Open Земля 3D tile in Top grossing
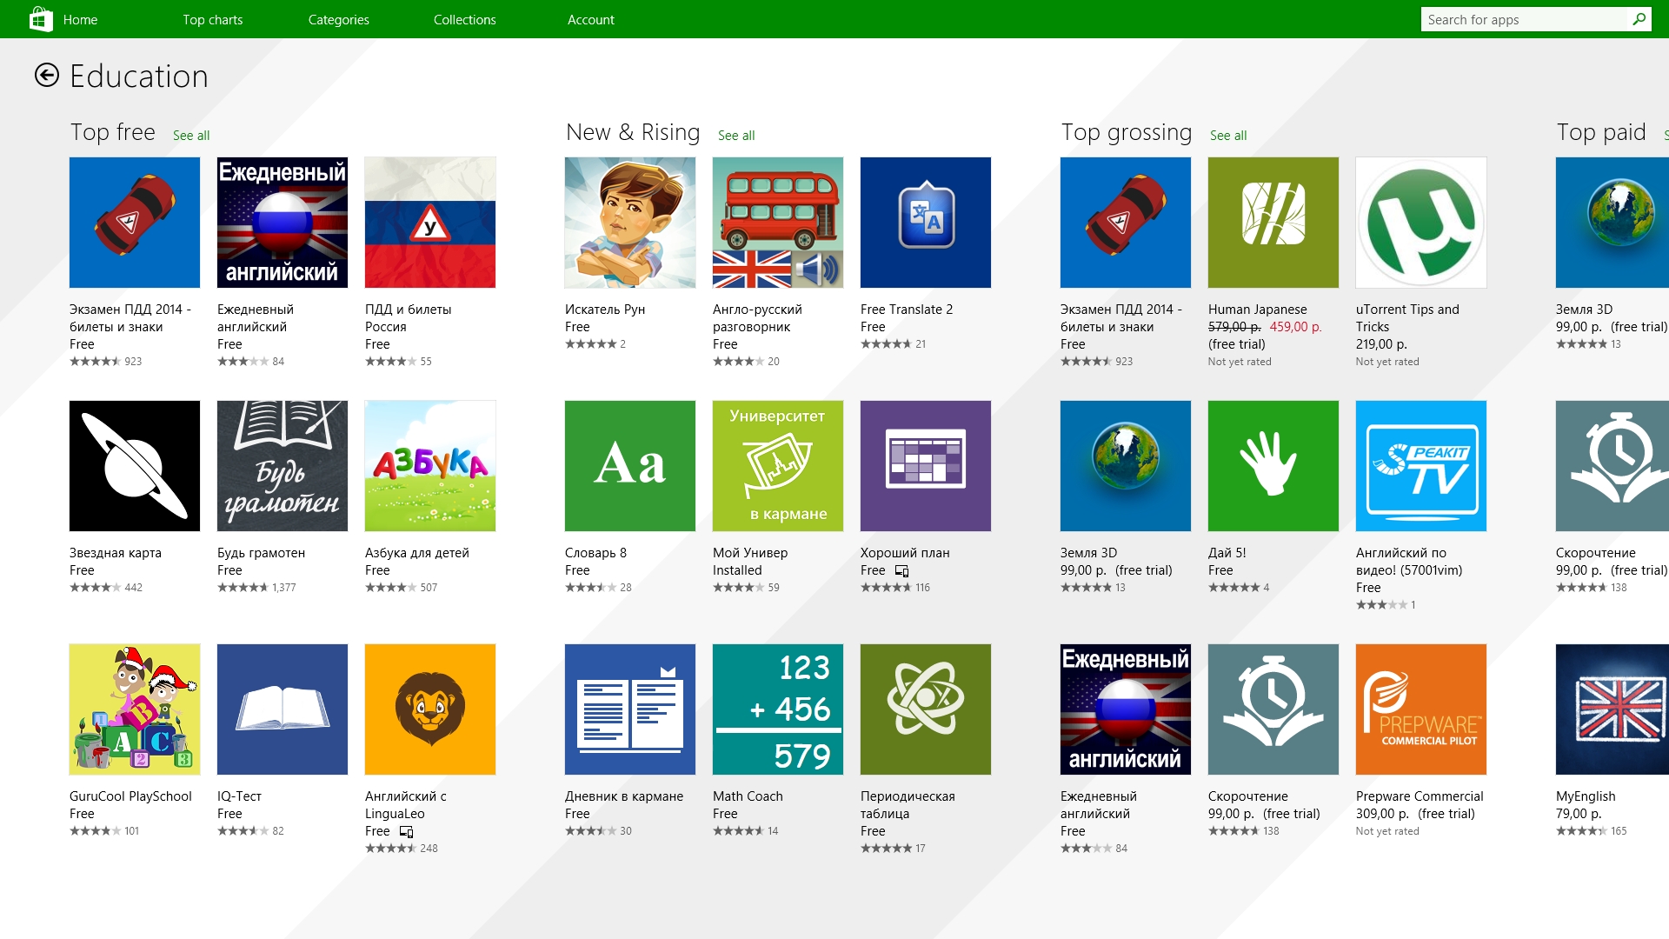Screen dimensions: 1669x939 1126,466
